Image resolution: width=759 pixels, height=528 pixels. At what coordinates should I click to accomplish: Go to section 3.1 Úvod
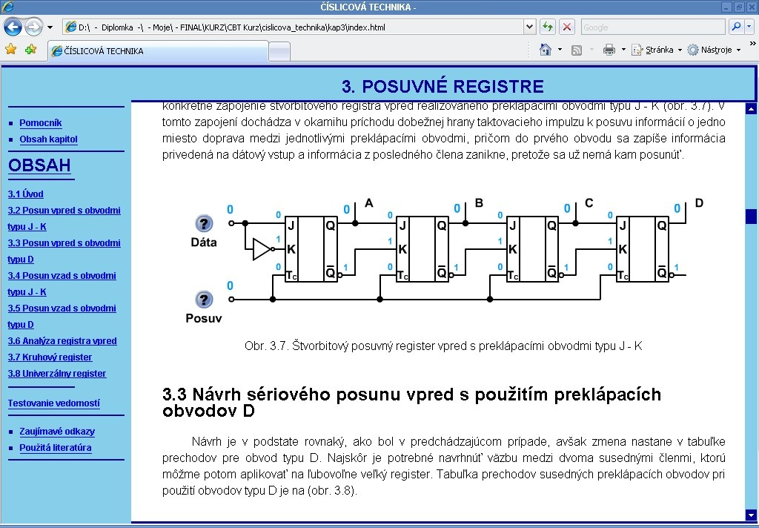click(x=26, y=194)
